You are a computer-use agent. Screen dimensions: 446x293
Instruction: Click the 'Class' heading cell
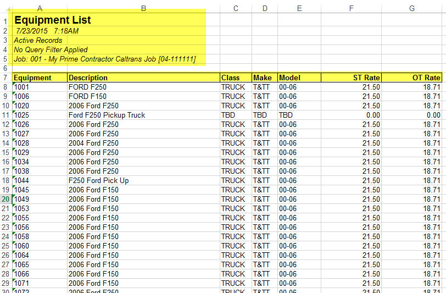click(236, 78)
